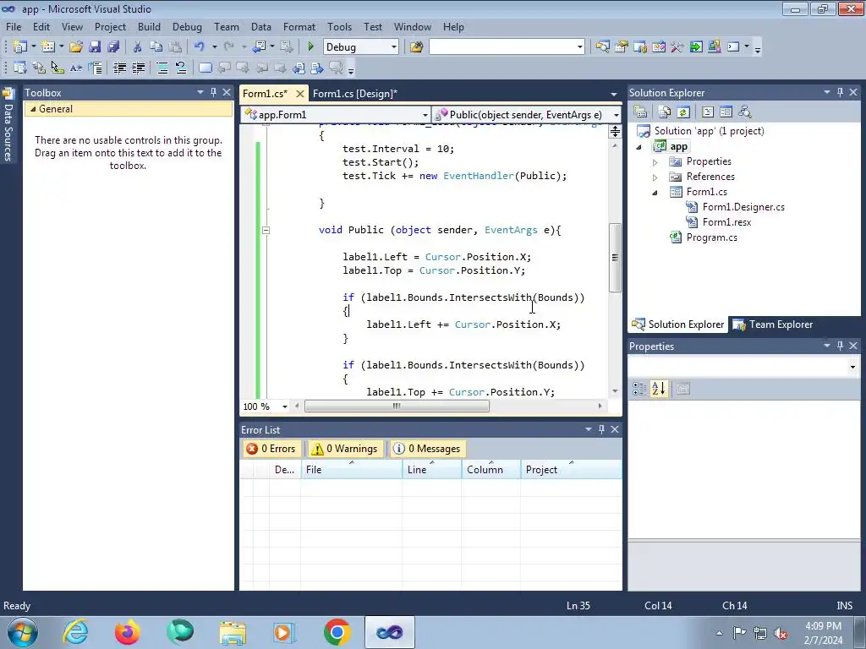866x649 pixels.
Task: Select Program.cs in Solution Explorer
Action: pyautogui.click(x=711, y=237)
